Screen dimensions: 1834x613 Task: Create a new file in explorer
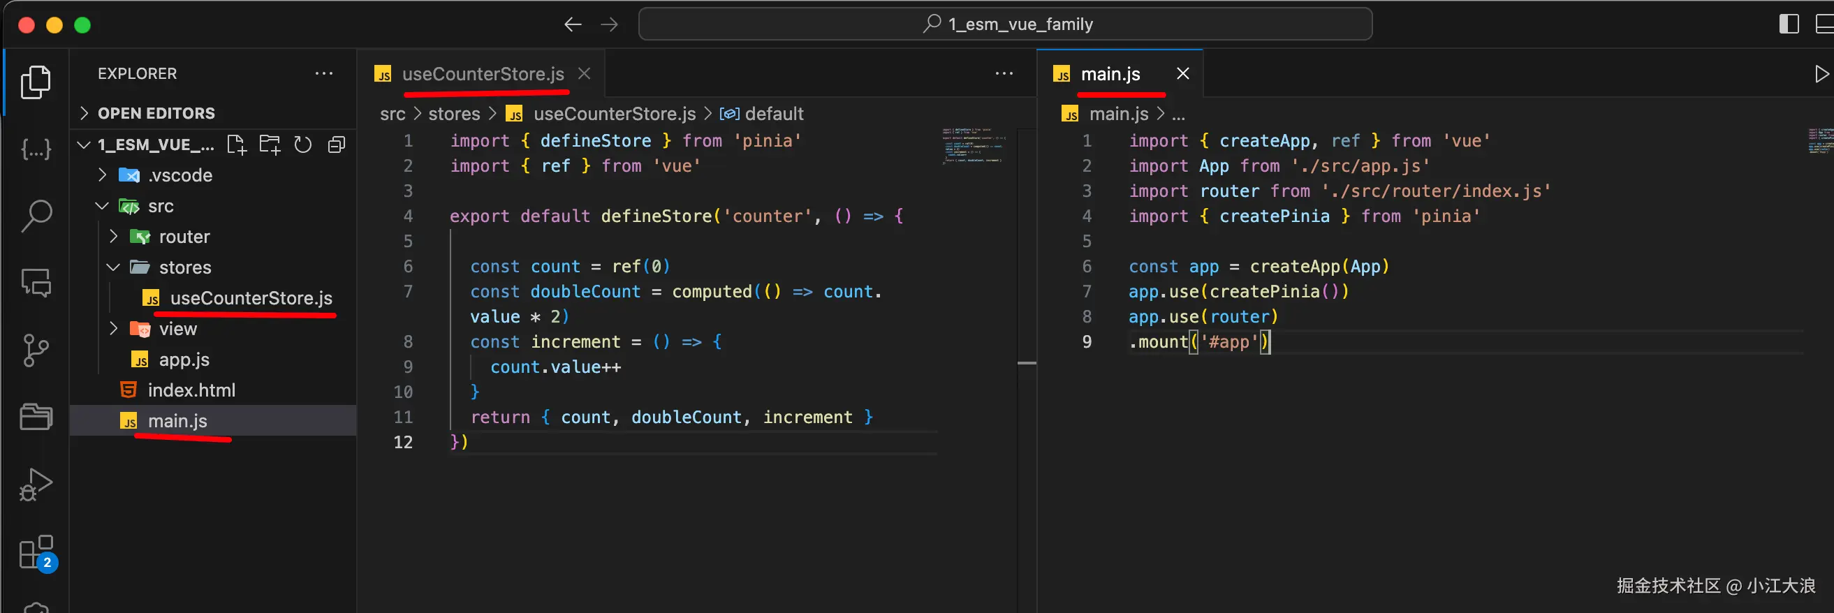(x=236, y=145)
